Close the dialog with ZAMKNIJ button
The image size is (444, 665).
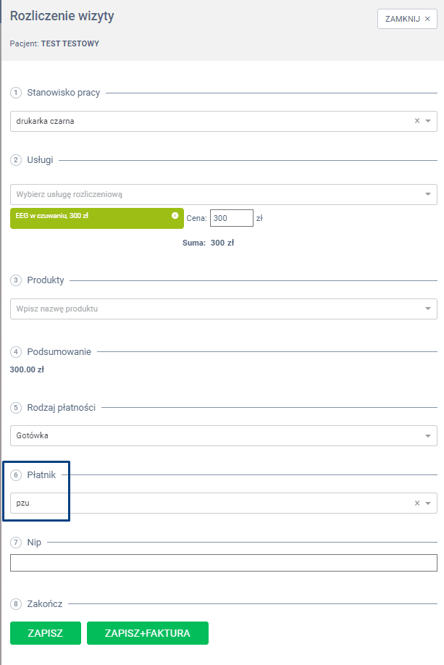407,19
